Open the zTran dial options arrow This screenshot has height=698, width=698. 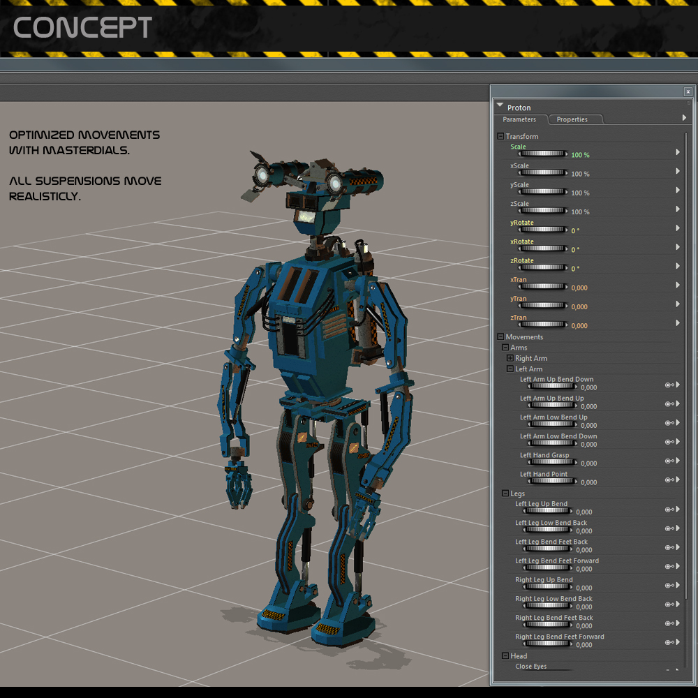pyautogui.click(x=678, y=323)
